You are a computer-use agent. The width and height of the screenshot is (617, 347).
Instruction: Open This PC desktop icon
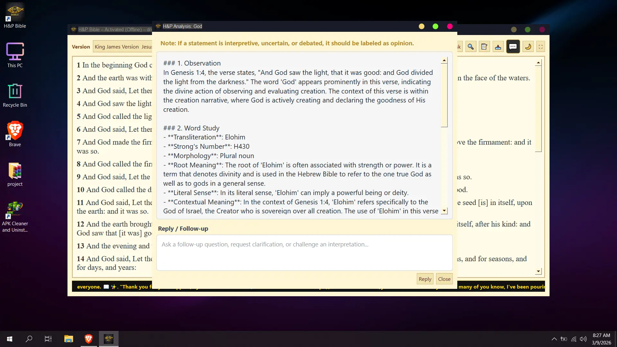click(x=15, y=55)
